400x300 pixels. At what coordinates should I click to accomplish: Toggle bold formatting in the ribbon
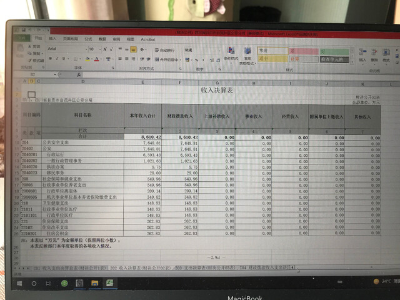(x=51, y=59)
